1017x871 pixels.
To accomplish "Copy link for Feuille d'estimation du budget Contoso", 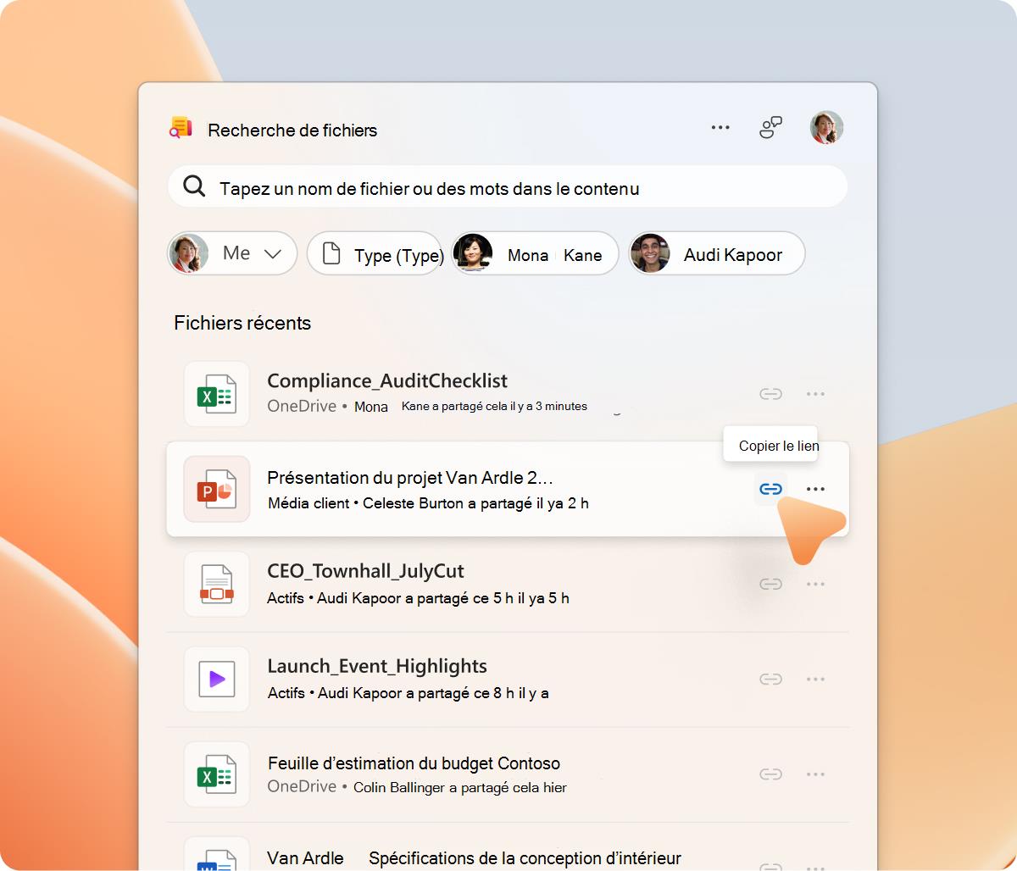I will [770, 774].
